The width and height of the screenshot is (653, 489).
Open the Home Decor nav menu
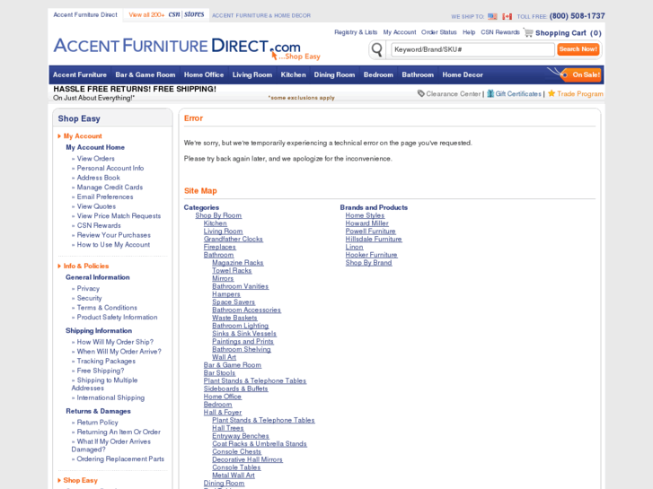463,74
